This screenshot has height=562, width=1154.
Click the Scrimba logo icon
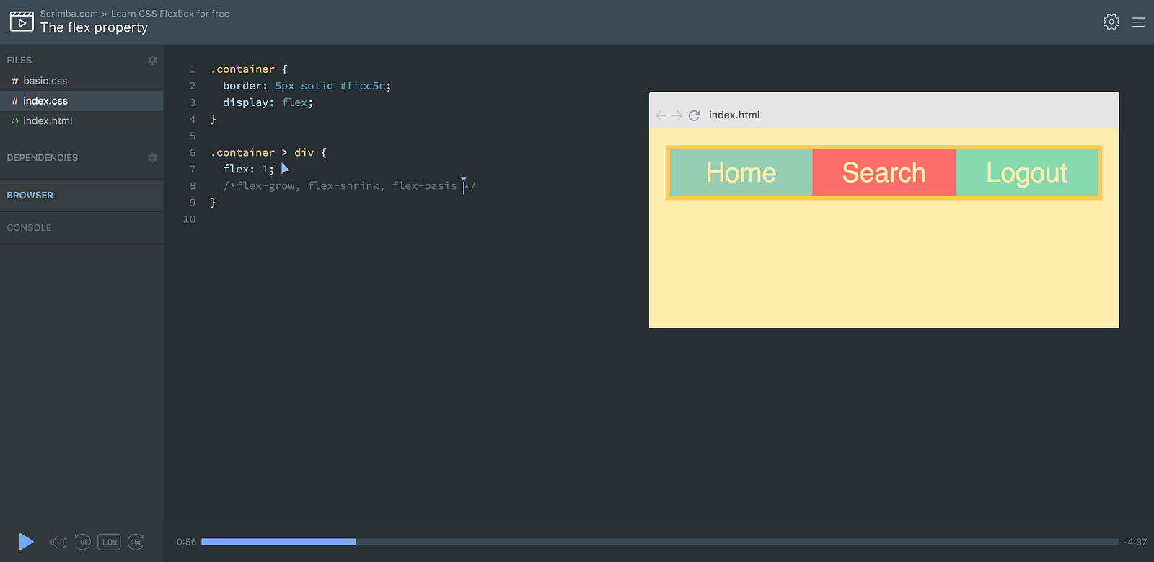pos(22,22)
